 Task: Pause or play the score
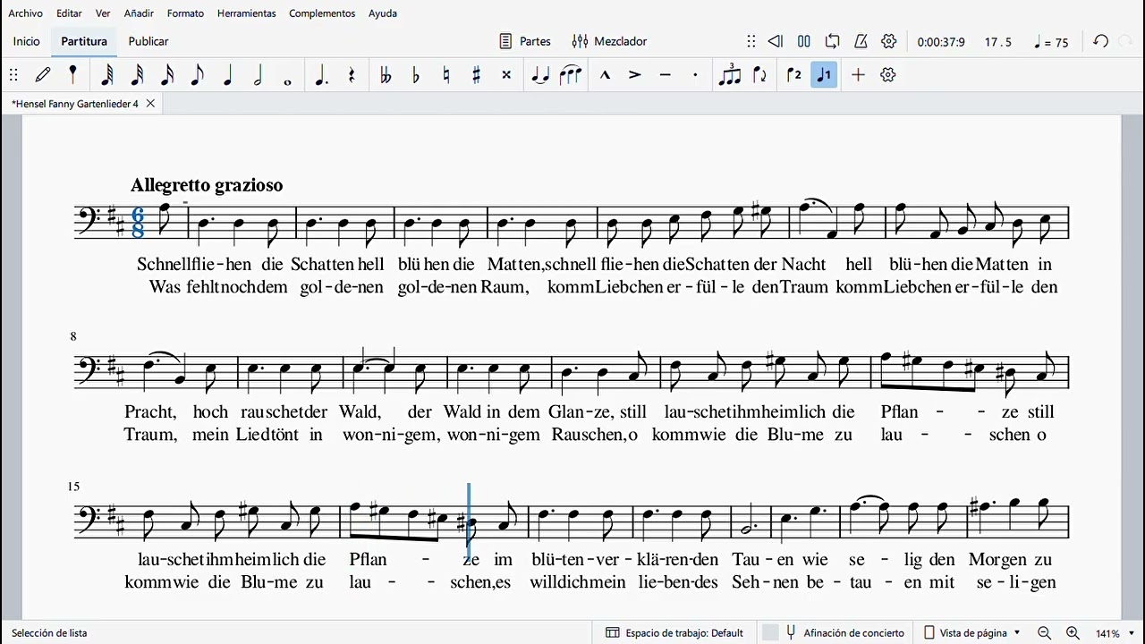804,41
